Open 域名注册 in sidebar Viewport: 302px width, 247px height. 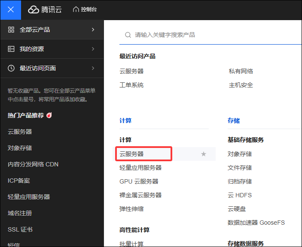point(20,213)
